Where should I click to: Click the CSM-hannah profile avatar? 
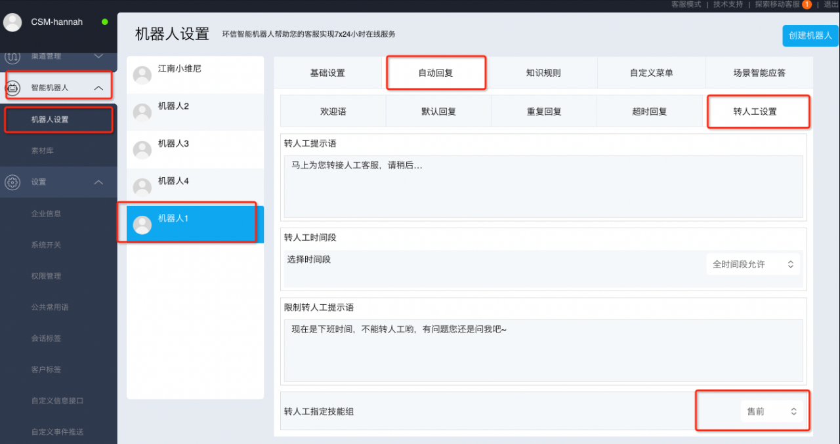tap(12, 22)
